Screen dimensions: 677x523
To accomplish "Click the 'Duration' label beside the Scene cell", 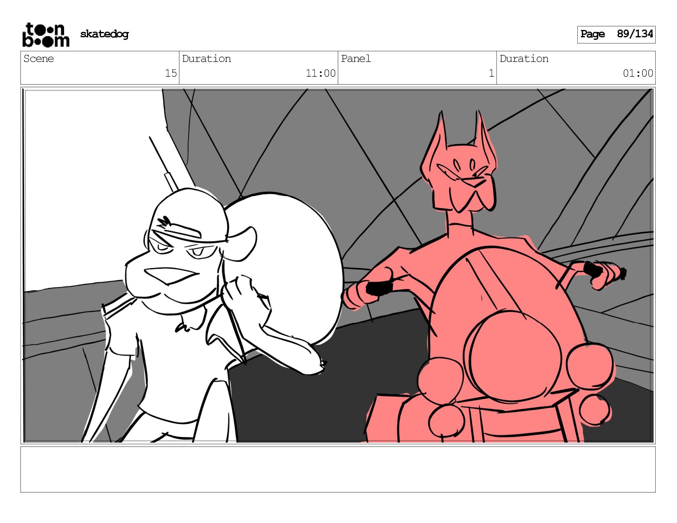I will 206,59.
